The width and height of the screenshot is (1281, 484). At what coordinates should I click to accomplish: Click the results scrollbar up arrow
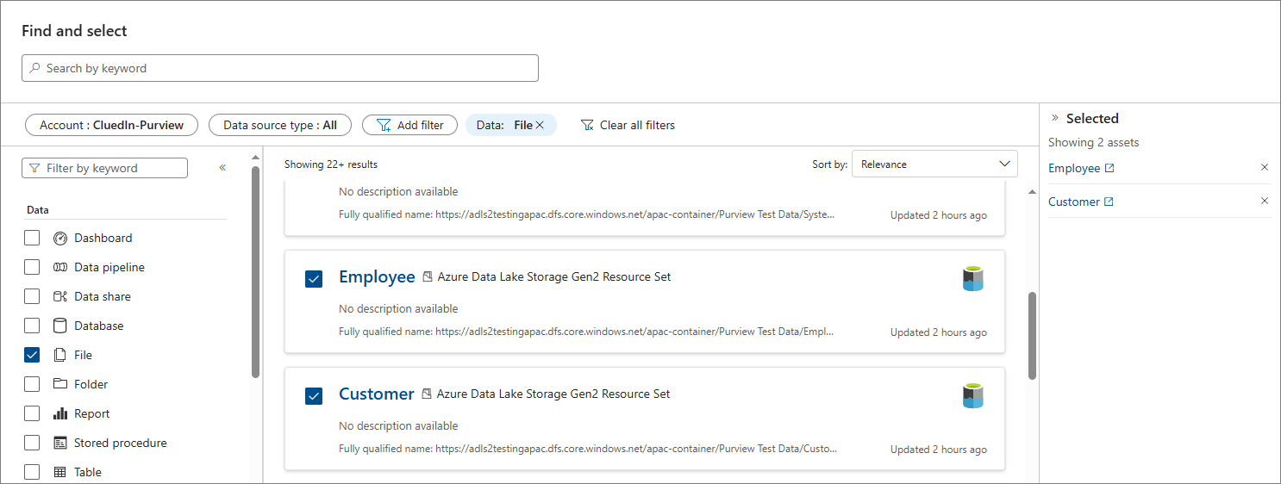click(x=1033, y=191)
